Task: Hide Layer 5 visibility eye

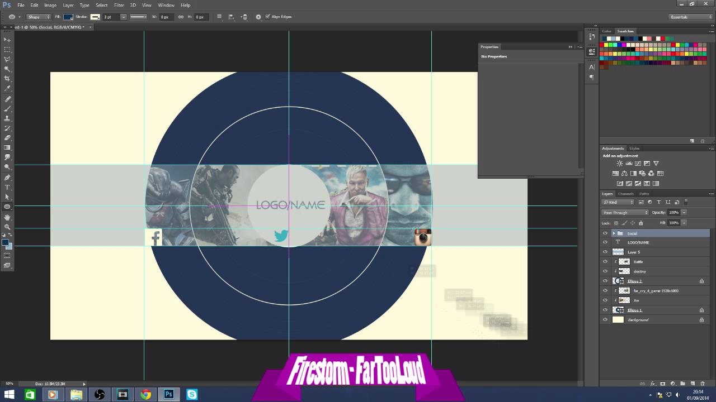Action: (605, 252)
